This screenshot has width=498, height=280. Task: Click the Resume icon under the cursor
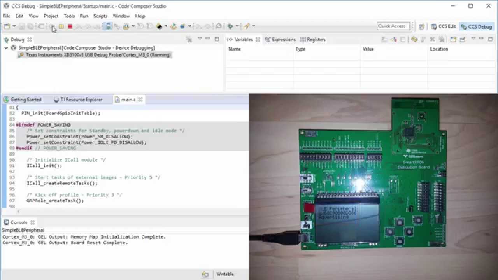point(52,26)
